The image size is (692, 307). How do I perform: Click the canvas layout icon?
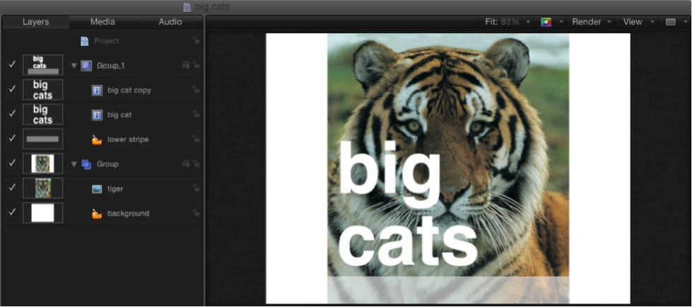[671, 22]
